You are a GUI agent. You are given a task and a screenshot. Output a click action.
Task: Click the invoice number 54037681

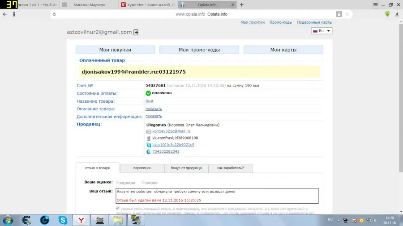click(x=155, y=86)
